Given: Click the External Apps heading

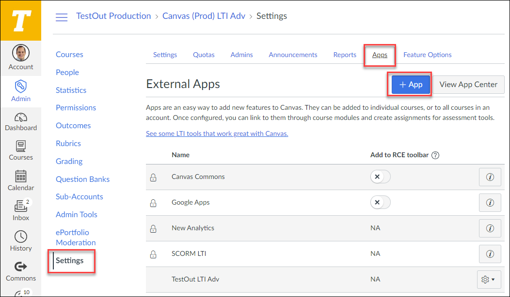Looking at the screenshot, I should (183, 84).
